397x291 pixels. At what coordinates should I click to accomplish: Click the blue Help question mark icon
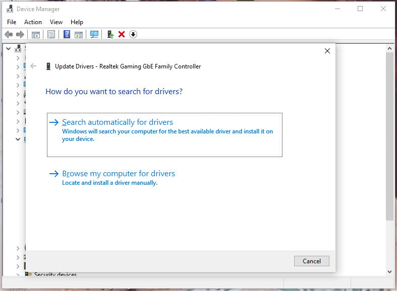click(67, 34)
